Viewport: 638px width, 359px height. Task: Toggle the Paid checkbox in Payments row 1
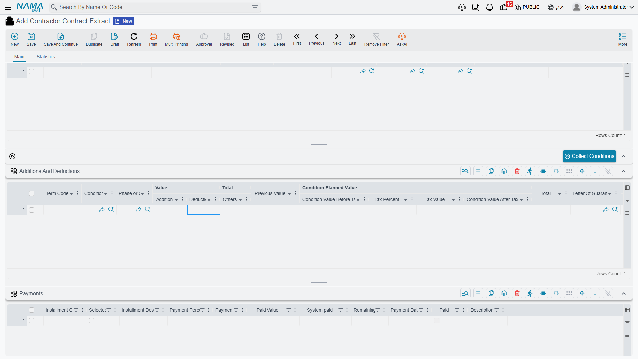point(437,321)
